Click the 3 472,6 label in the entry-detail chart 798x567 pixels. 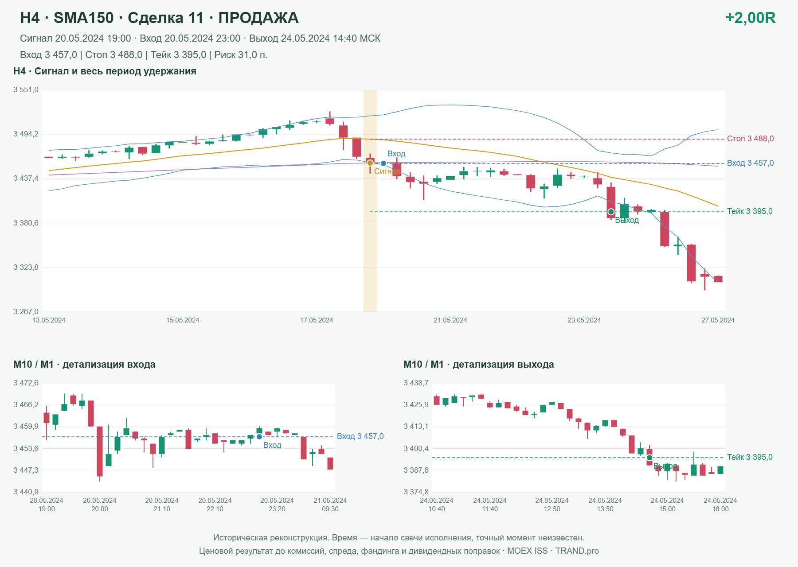pyautogui.click(x=26, y=383)
